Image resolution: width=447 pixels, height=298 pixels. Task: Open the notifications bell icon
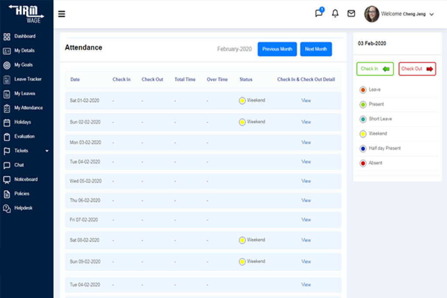[335, 14]
